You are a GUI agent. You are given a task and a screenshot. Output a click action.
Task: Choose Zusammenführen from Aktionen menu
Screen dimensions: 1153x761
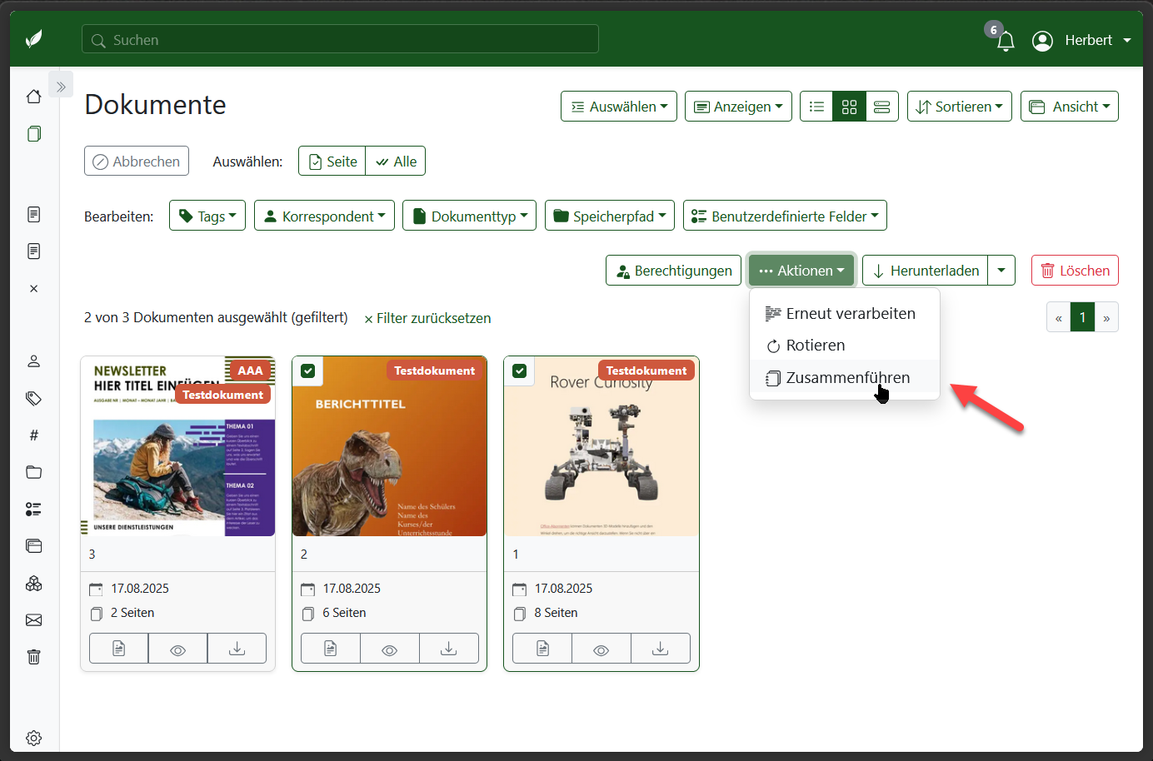pos(846,378)
